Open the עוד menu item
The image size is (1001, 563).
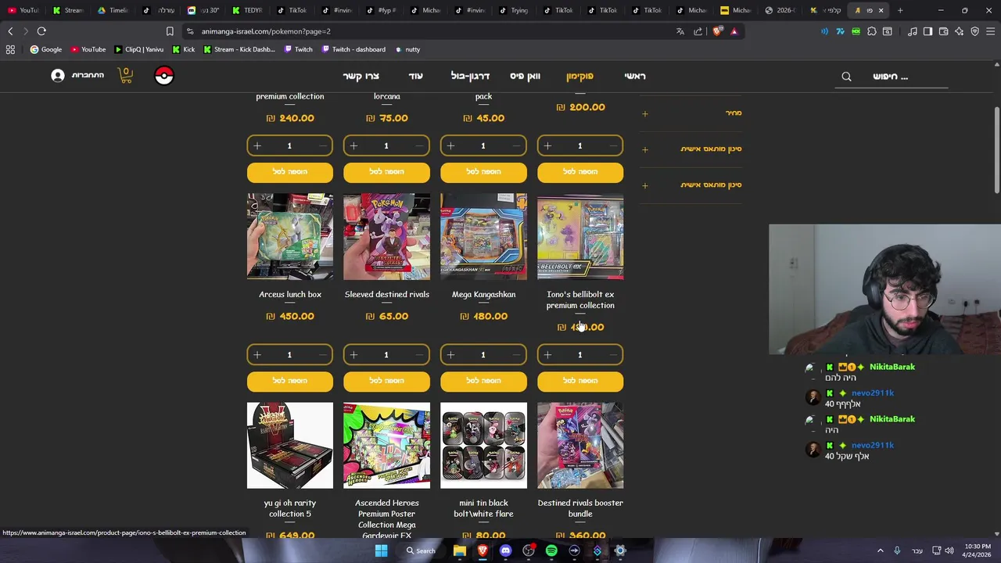tap(415, 76)
